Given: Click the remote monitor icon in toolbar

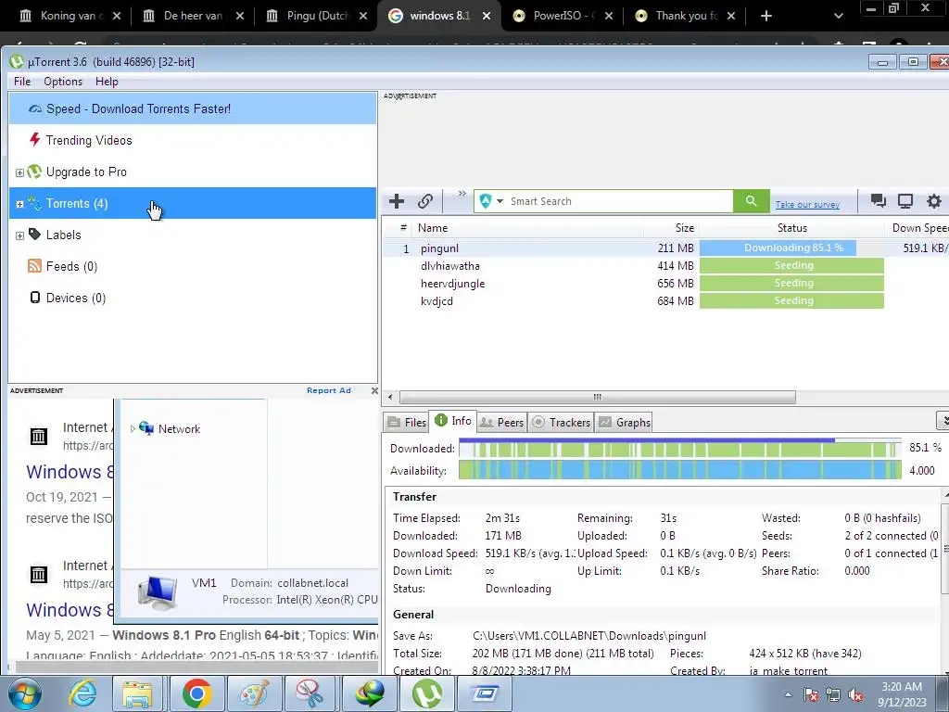Looking at the screenshot, I should click(905, 201).
